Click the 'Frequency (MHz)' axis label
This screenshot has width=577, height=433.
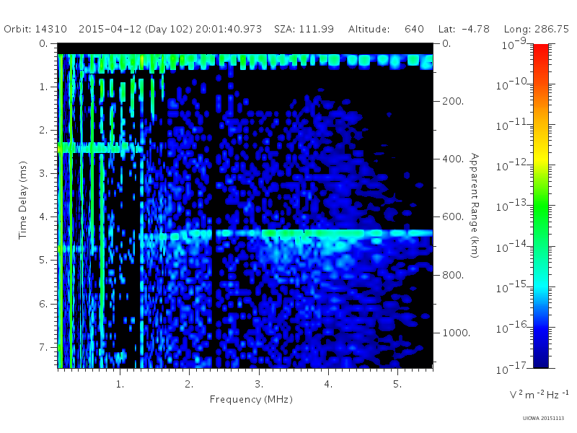pyautogui.click(x=251, y=400)
